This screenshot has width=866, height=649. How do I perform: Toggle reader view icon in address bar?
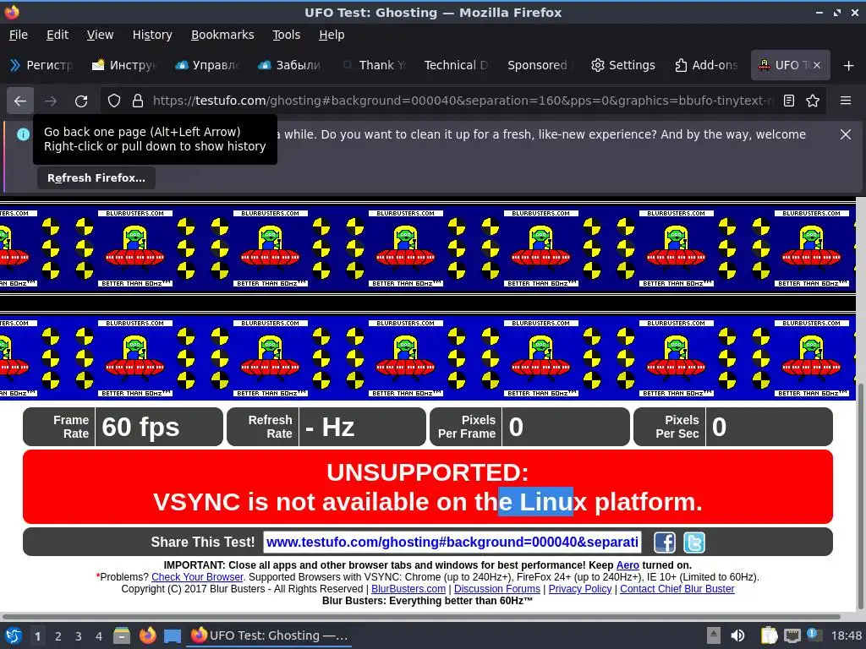tap(789, 101)
